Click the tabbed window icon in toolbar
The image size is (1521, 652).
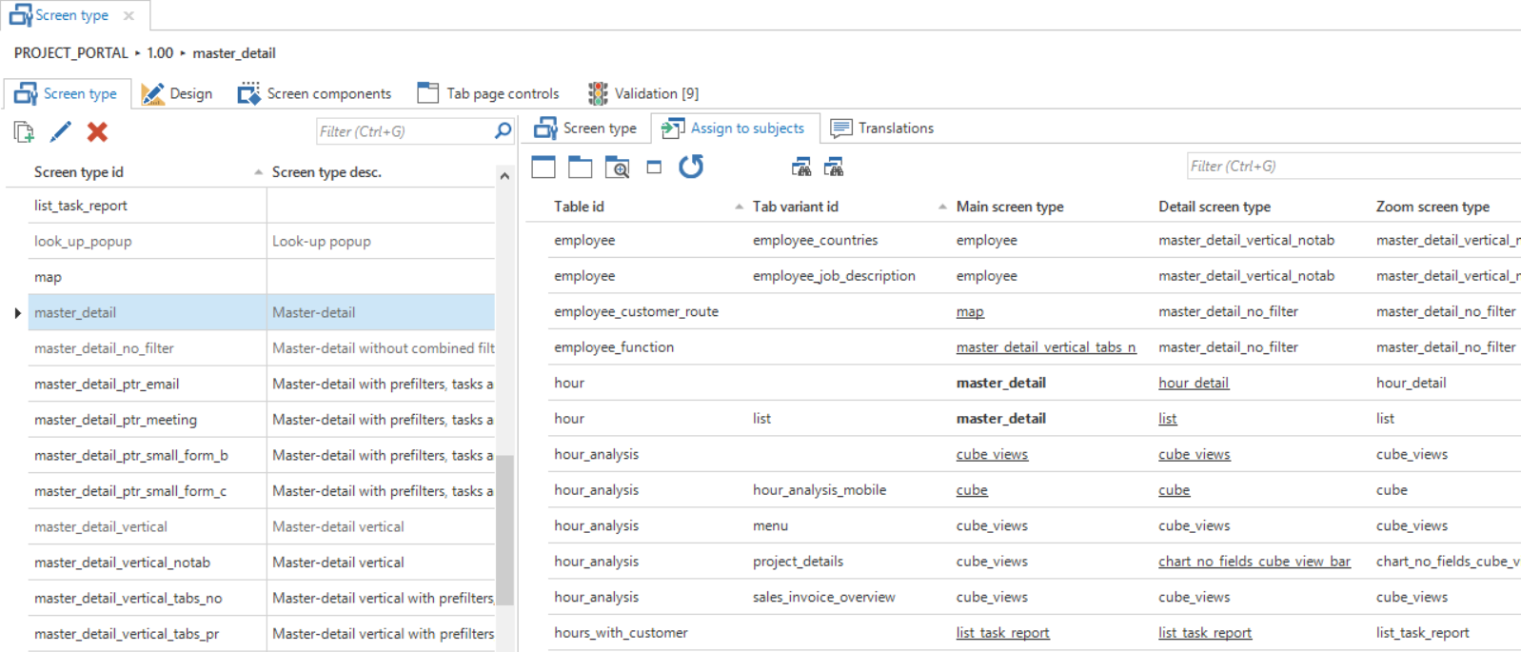[x=580, y=168]
